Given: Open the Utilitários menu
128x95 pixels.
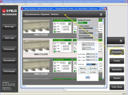Looking at the screenshot, I should (x=40, y=4).
